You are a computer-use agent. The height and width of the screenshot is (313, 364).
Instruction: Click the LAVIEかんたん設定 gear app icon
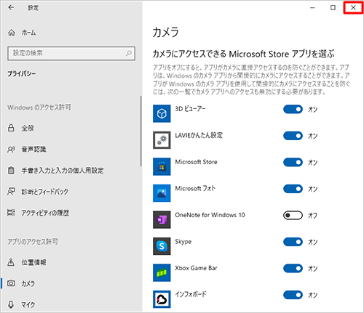pos(162,140)
